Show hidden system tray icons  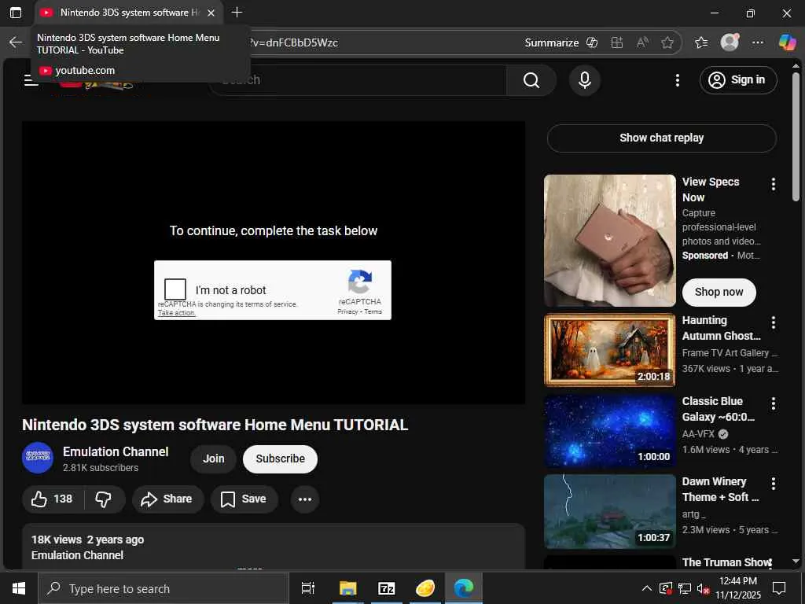click(647, 588)
